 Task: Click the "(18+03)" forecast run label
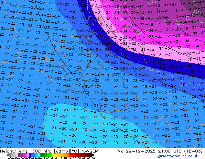click(x=193, y=151)
